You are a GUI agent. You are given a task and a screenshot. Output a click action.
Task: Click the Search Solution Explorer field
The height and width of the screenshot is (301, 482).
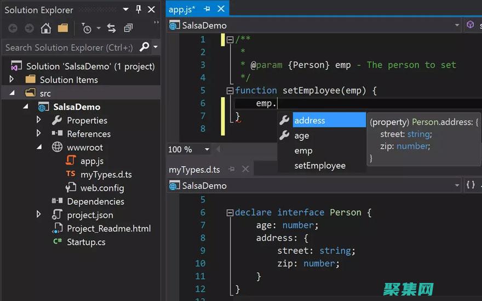[x=68, y=48]
